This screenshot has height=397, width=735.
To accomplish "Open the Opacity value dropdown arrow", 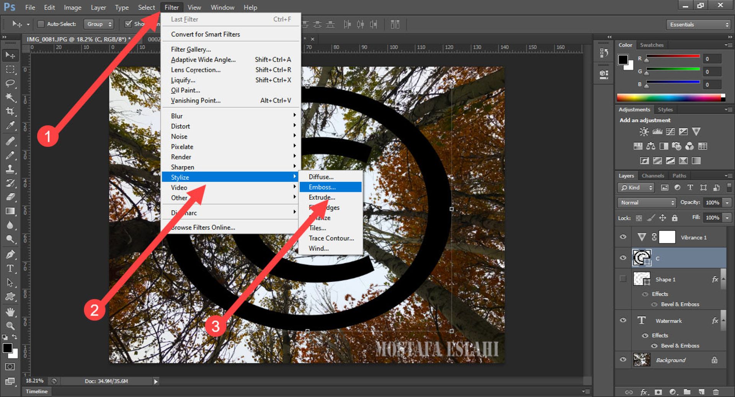I will (727, 203).
